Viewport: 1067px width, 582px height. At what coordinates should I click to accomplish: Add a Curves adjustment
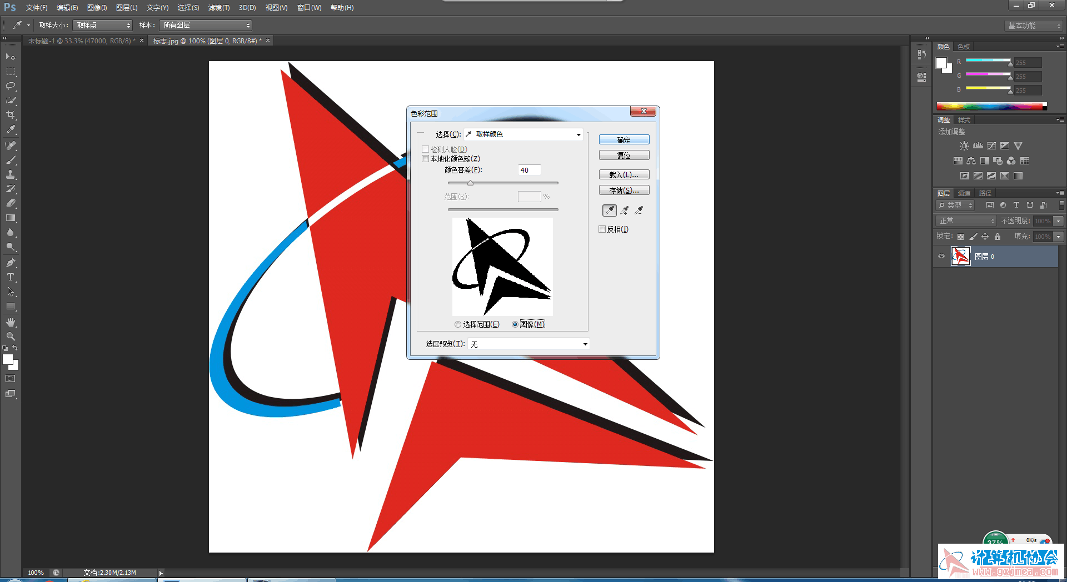[x=991, y=146]
